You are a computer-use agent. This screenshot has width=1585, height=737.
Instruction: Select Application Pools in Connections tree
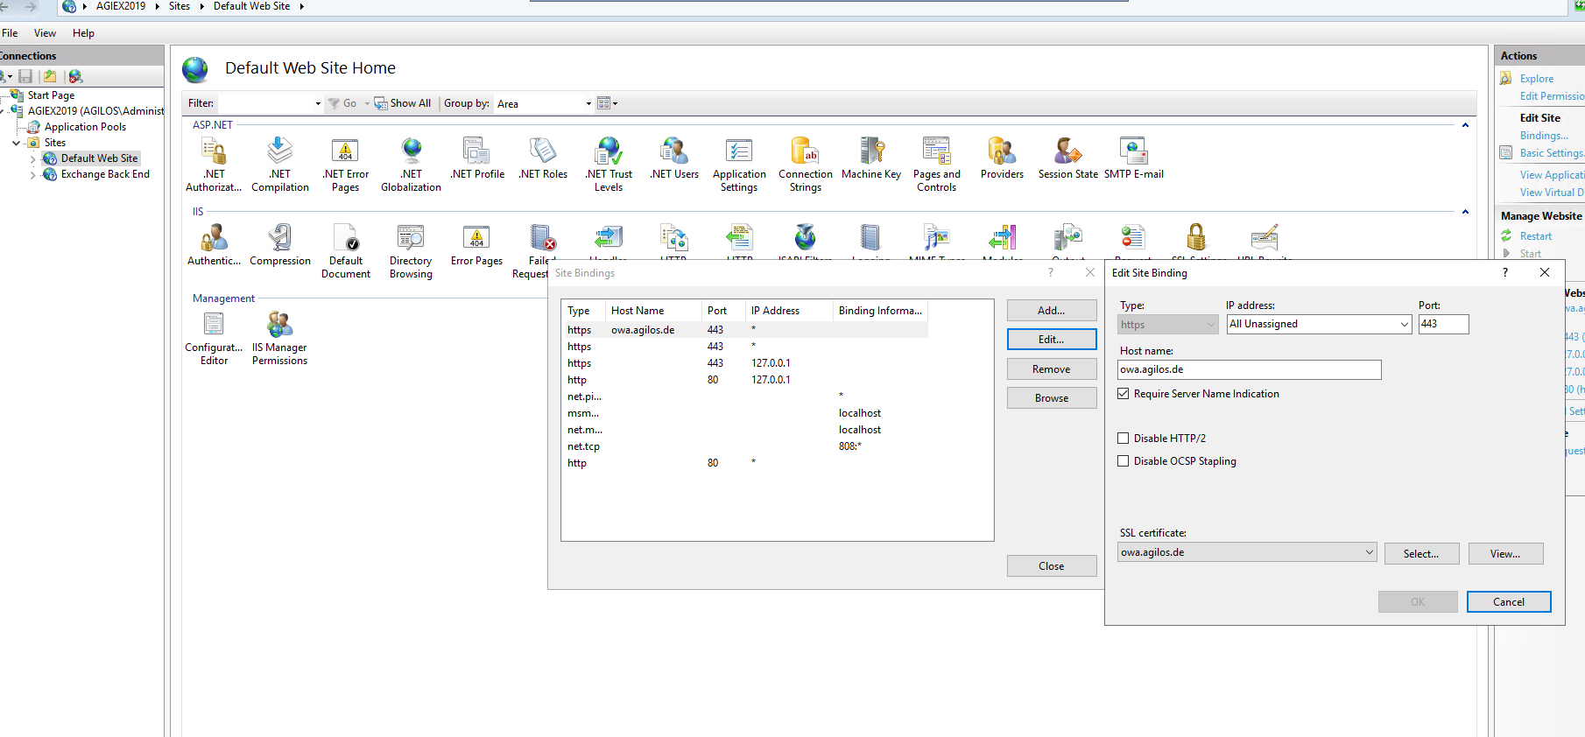(x=85, y=127)
